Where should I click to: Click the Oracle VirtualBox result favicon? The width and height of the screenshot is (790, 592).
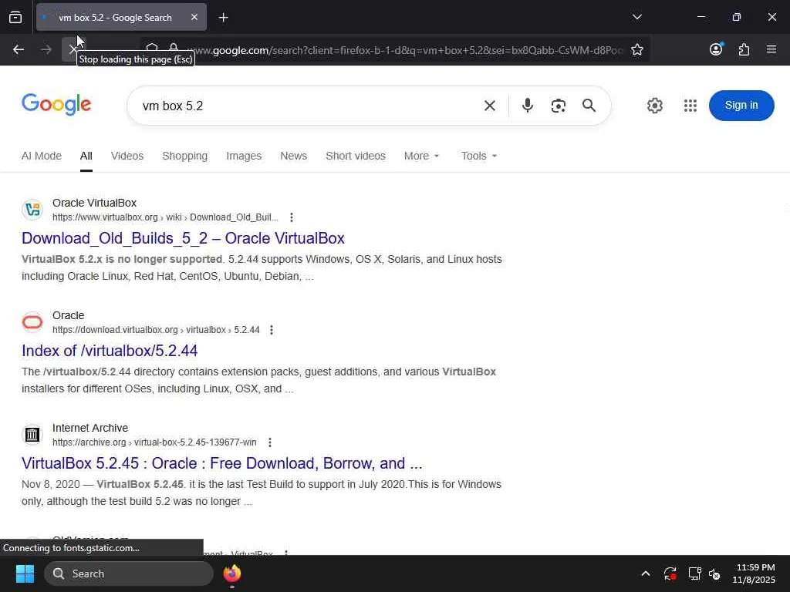point(32,210)
